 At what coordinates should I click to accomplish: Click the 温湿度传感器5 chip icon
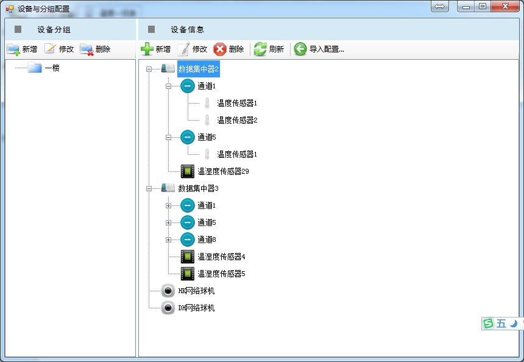pyautogui.click(x=188, y=274)
